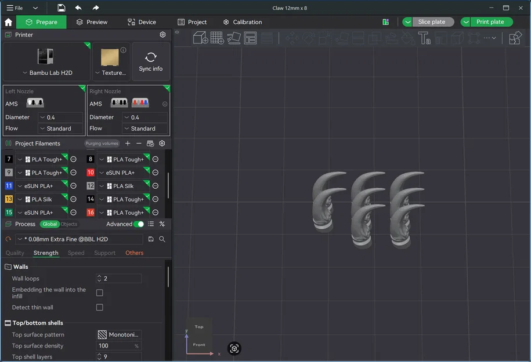Open Printer settings gear icon
531x362 pixels.
click(162, 35)
